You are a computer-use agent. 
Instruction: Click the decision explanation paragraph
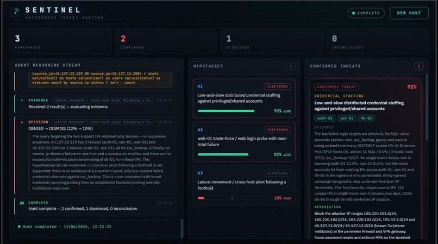[102, 162]
